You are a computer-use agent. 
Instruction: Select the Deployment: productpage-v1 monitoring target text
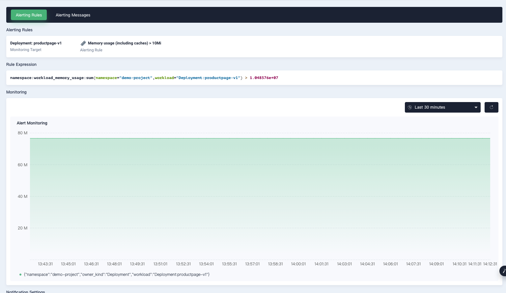(x=36, y=43)
